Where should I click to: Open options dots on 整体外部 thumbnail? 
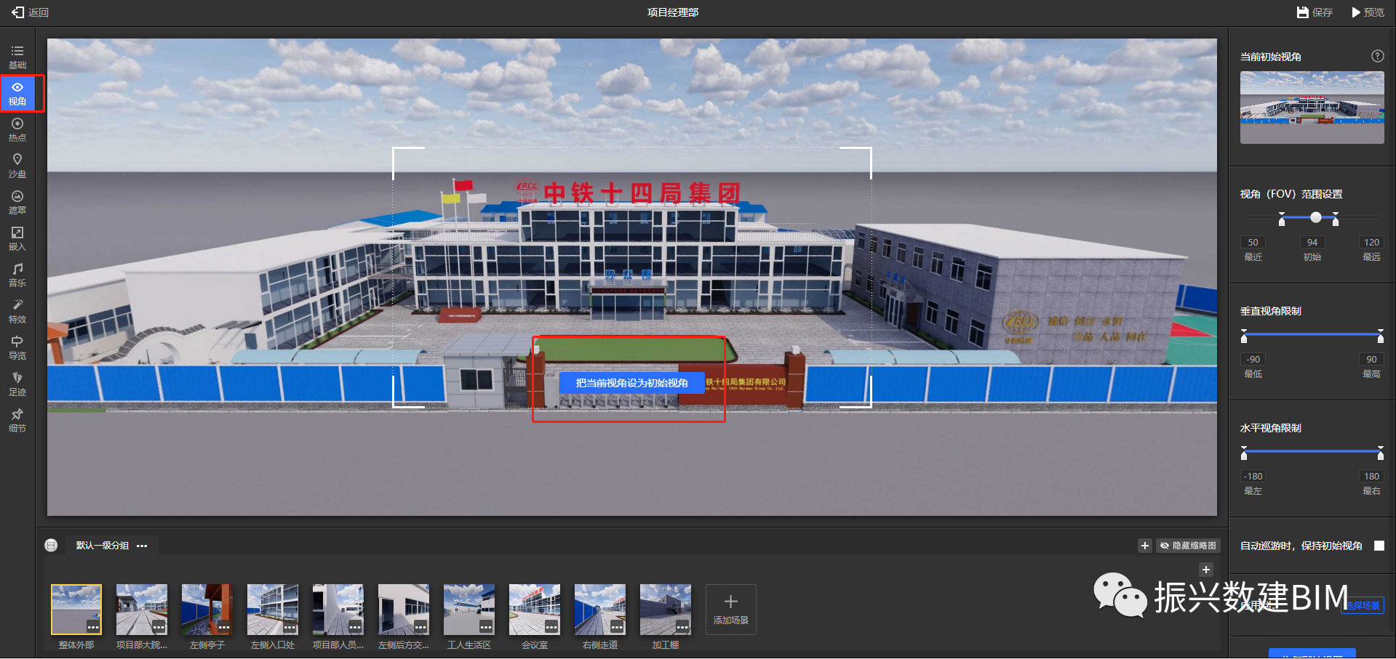click(93, 627)
